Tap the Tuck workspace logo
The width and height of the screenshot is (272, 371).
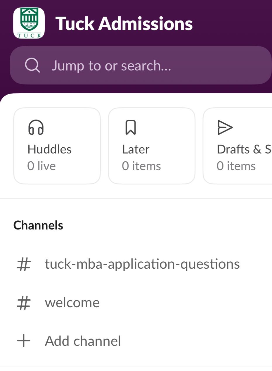[x=29, y=23]
